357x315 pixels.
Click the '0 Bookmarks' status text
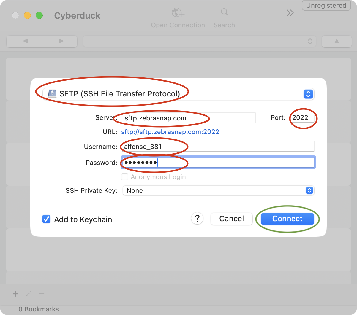click(39, 309)
